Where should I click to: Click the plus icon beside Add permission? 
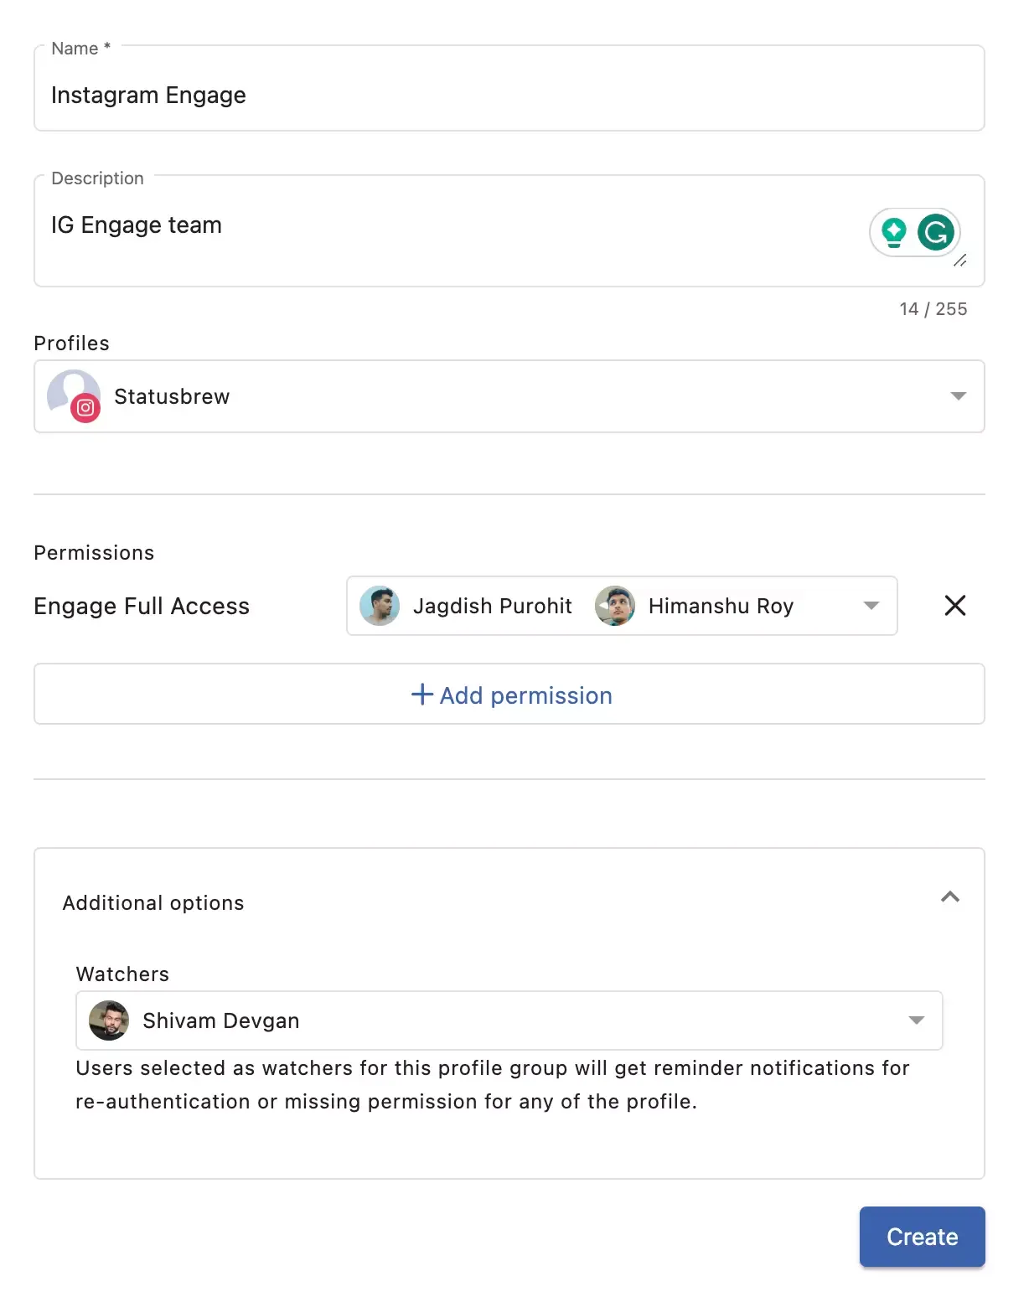[x=422, y=695]
